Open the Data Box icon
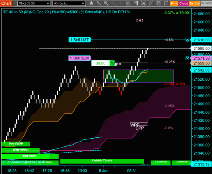Screen dimensions: 212x174 pyautogui.click(x=128, y=3)
